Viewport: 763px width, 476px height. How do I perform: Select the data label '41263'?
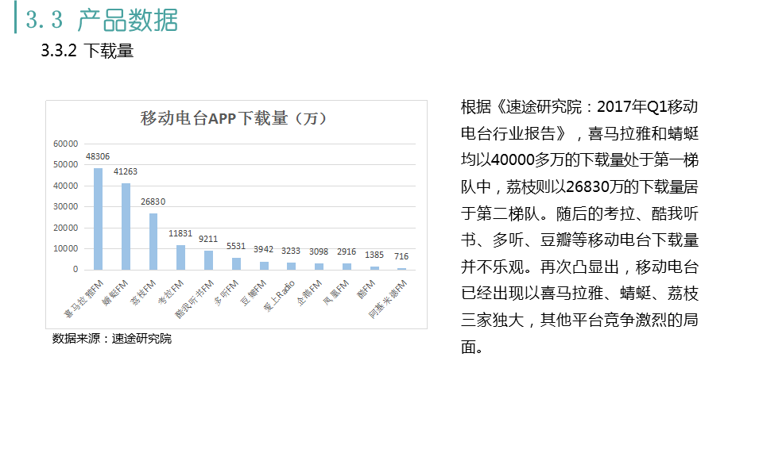pos(126,171)
